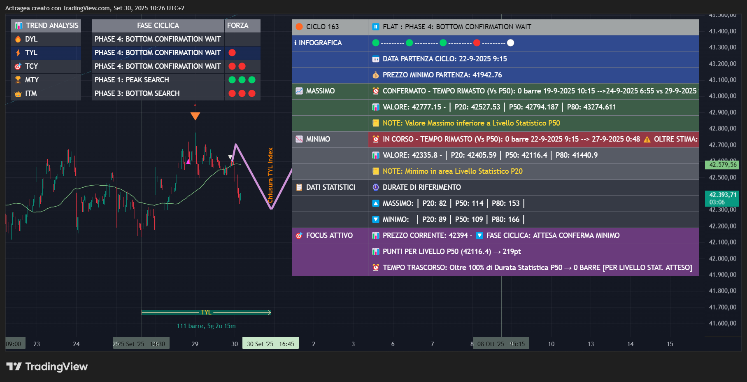Click the clipboard icon beside DATI STATISTICI
Image resolution: width=747 pixels, height=382 pixels.
299,187
